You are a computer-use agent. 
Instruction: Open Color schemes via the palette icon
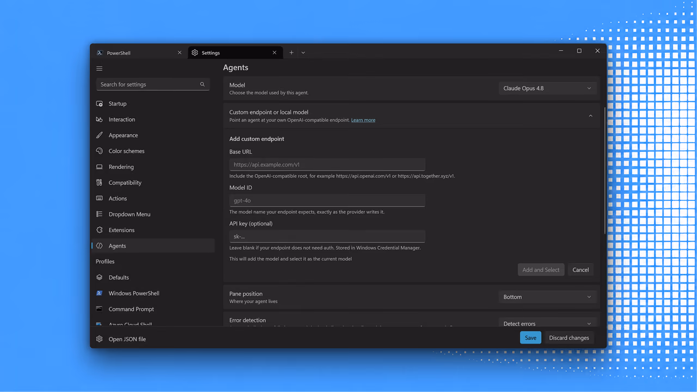pos(99,151)
